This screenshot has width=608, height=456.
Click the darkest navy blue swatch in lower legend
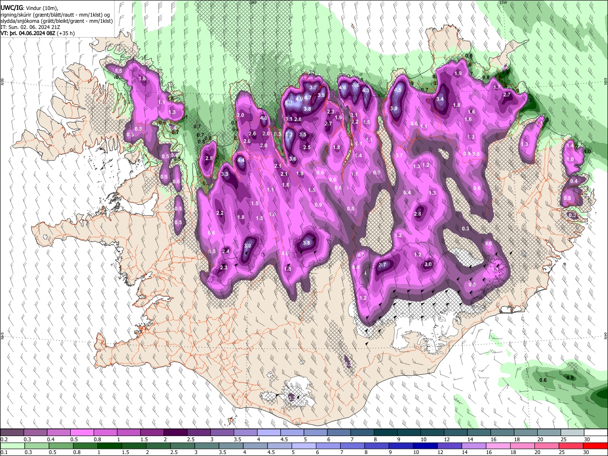pyautogui.click(x=424, y=446)
